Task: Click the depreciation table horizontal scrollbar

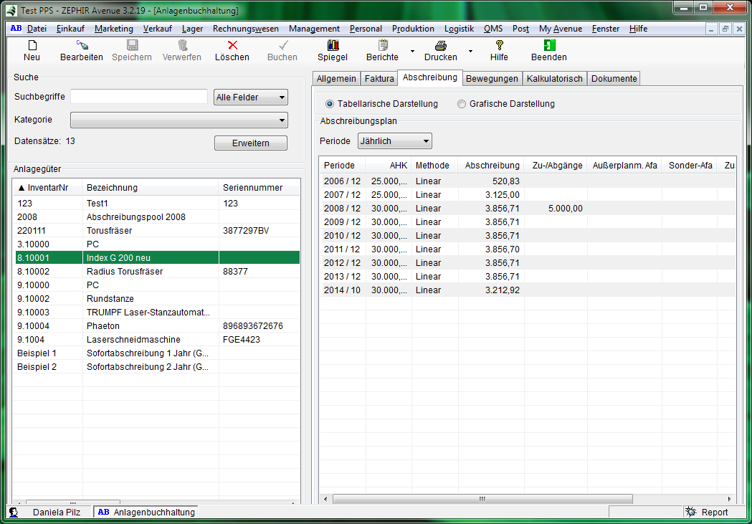Action: [482, 499]
